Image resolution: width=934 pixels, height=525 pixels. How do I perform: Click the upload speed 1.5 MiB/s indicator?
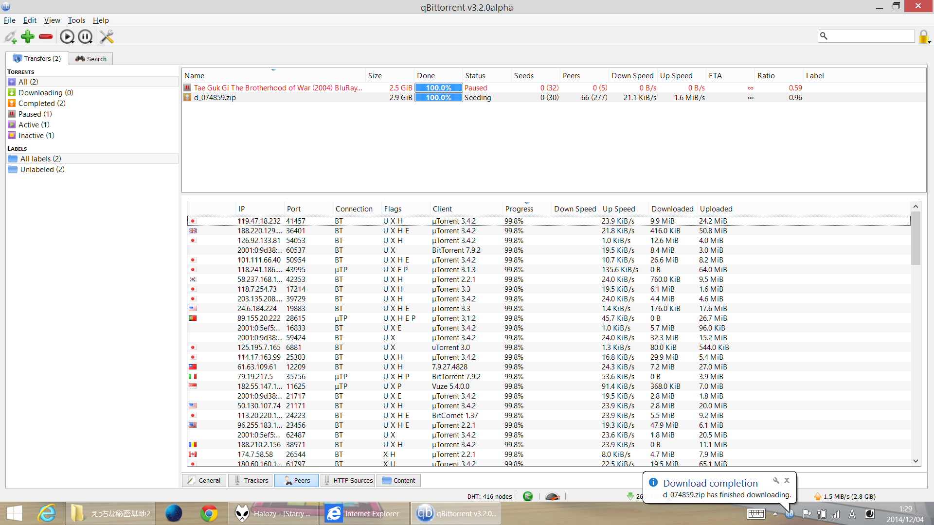click(844, 496)
